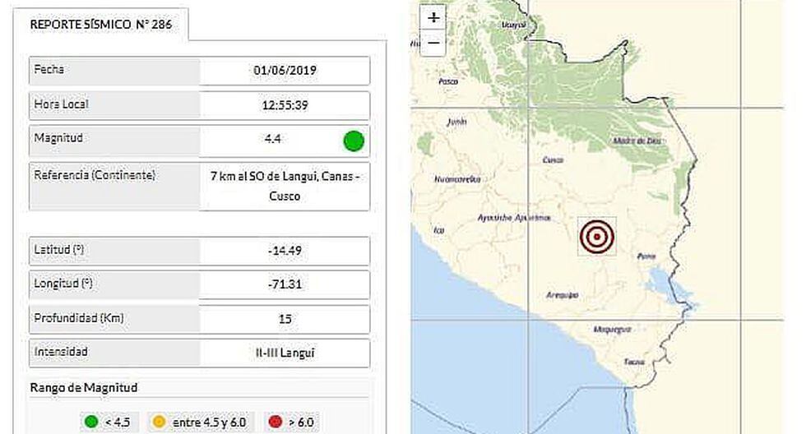Screen dimensions: 806x434
Task: Select the Hora Local value 12:55:39
Action: 285,105
